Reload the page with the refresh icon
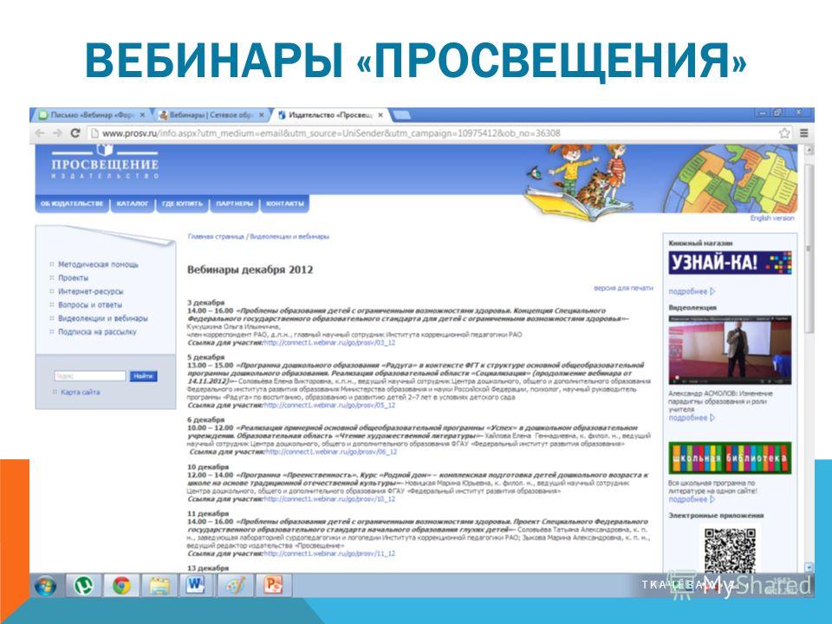This screenshot has width=832, height=624. coord(75,133)
